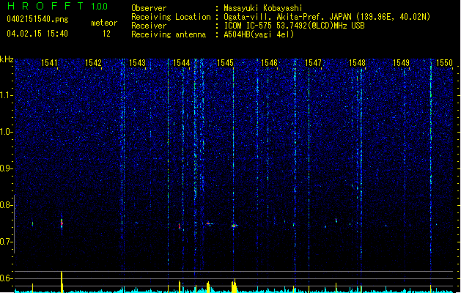Click time marker 1544
This screenshot has height=293, width=461.
[x=182, y=63]
